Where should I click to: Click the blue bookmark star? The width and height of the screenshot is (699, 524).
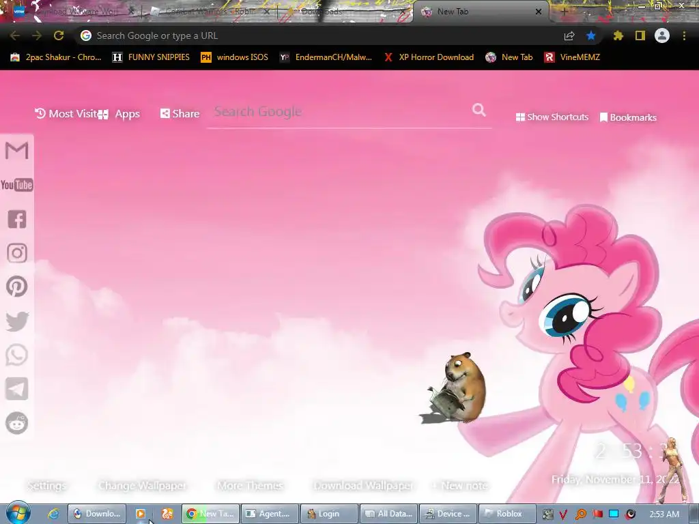(591, 35)
